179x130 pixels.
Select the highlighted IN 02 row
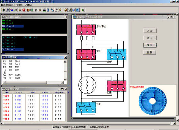[x=13, y=26]
